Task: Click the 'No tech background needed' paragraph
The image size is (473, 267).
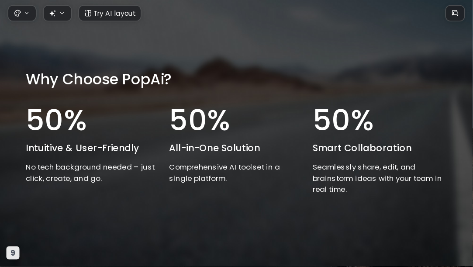Action: (90, 173)
